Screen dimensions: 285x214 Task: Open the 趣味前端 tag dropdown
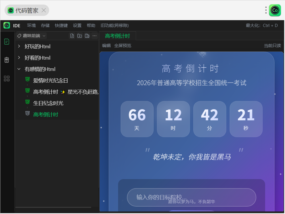(31, 36)
